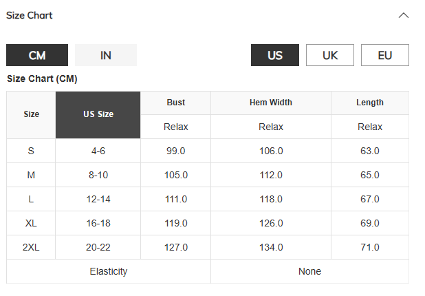Screen dimensions: 425x296
Task: Click the Size column header cell
Action: 31,114
